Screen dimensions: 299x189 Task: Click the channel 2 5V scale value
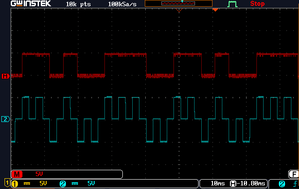point(91,183)
